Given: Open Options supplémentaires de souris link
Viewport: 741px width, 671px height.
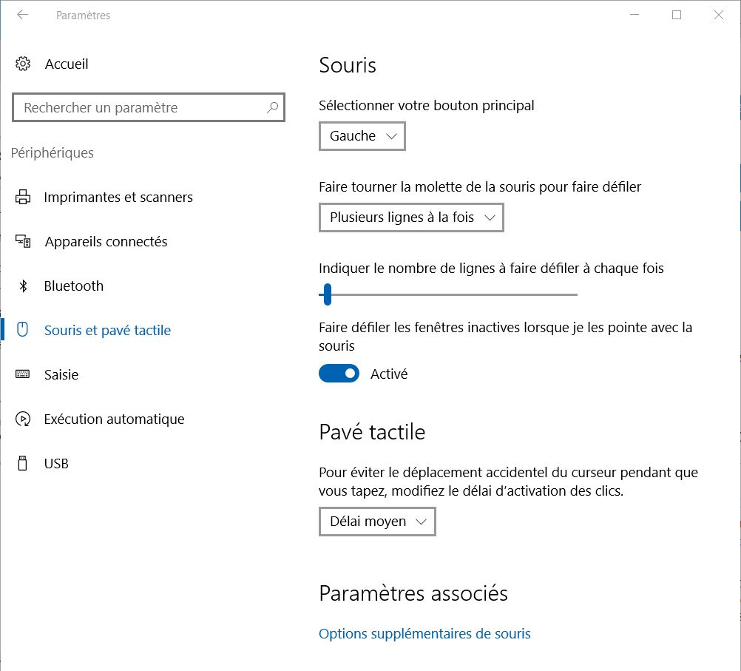Looking at the screenshot, I should (424, 634).
